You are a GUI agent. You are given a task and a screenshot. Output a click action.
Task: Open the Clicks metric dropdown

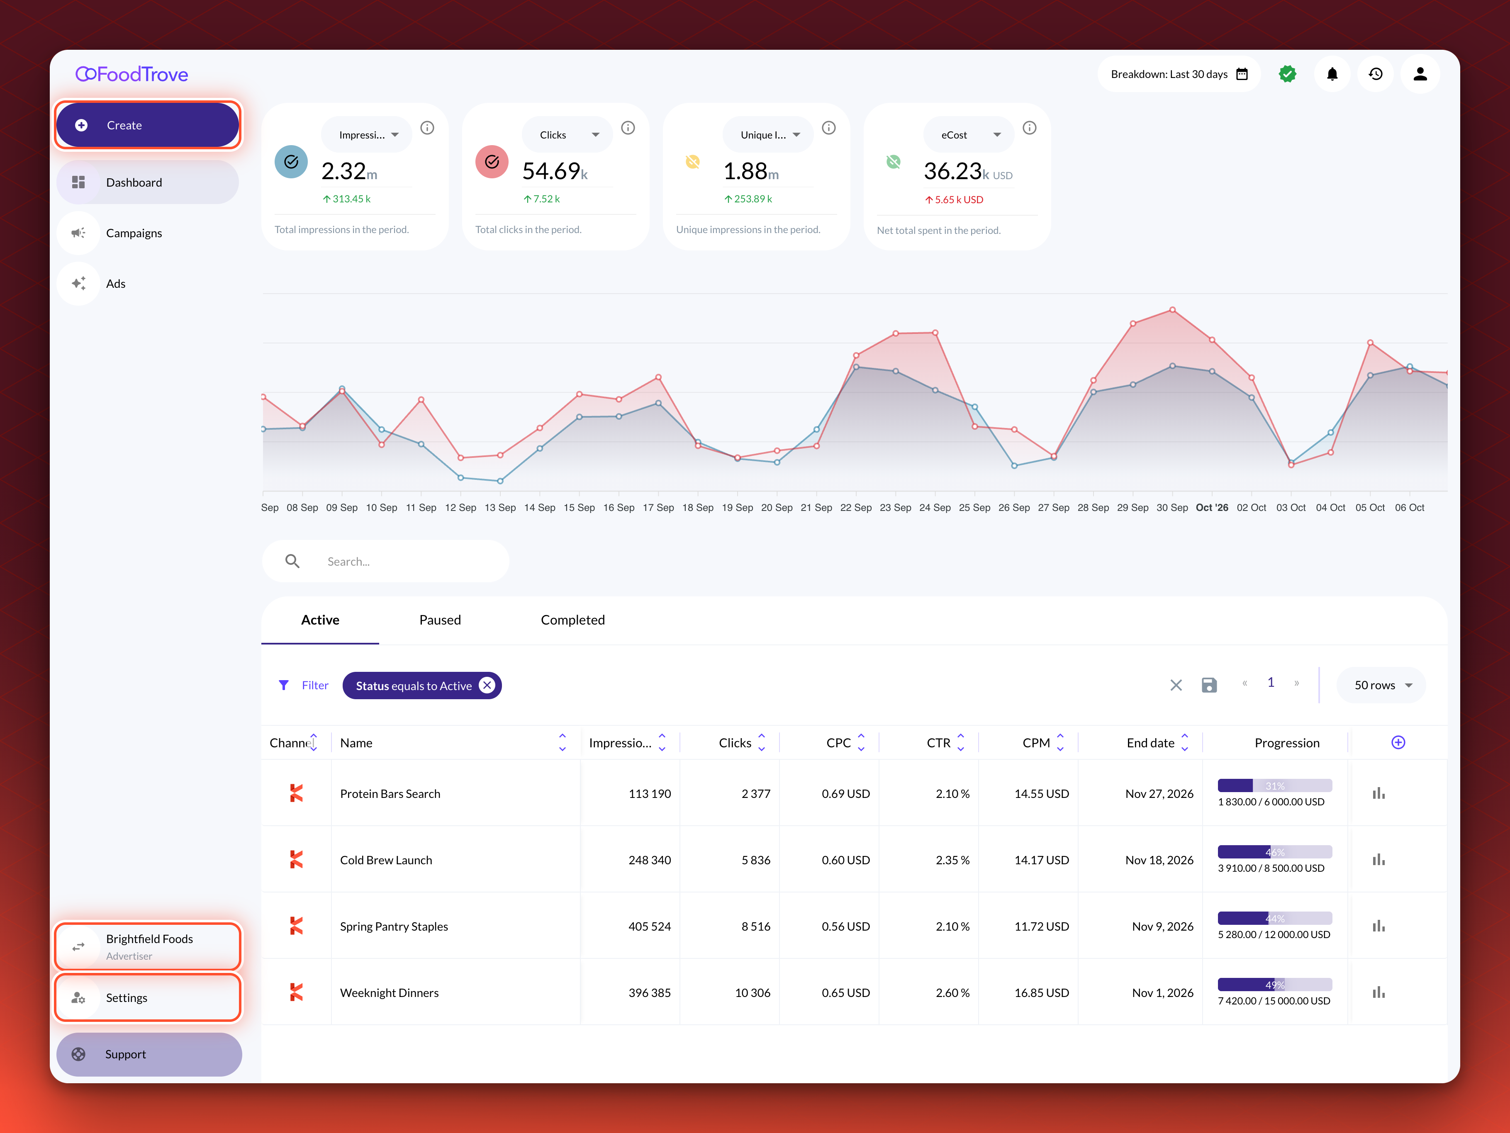pos(567,134)
